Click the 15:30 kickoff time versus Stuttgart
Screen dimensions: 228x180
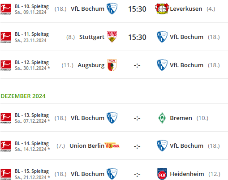tap(137, 37)
